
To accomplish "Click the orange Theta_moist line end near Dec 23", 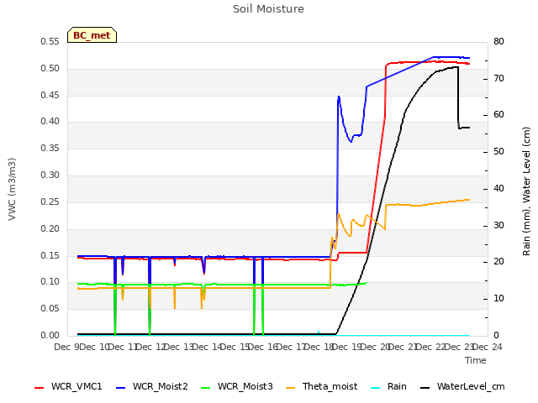I will click(x=469, y=200).
